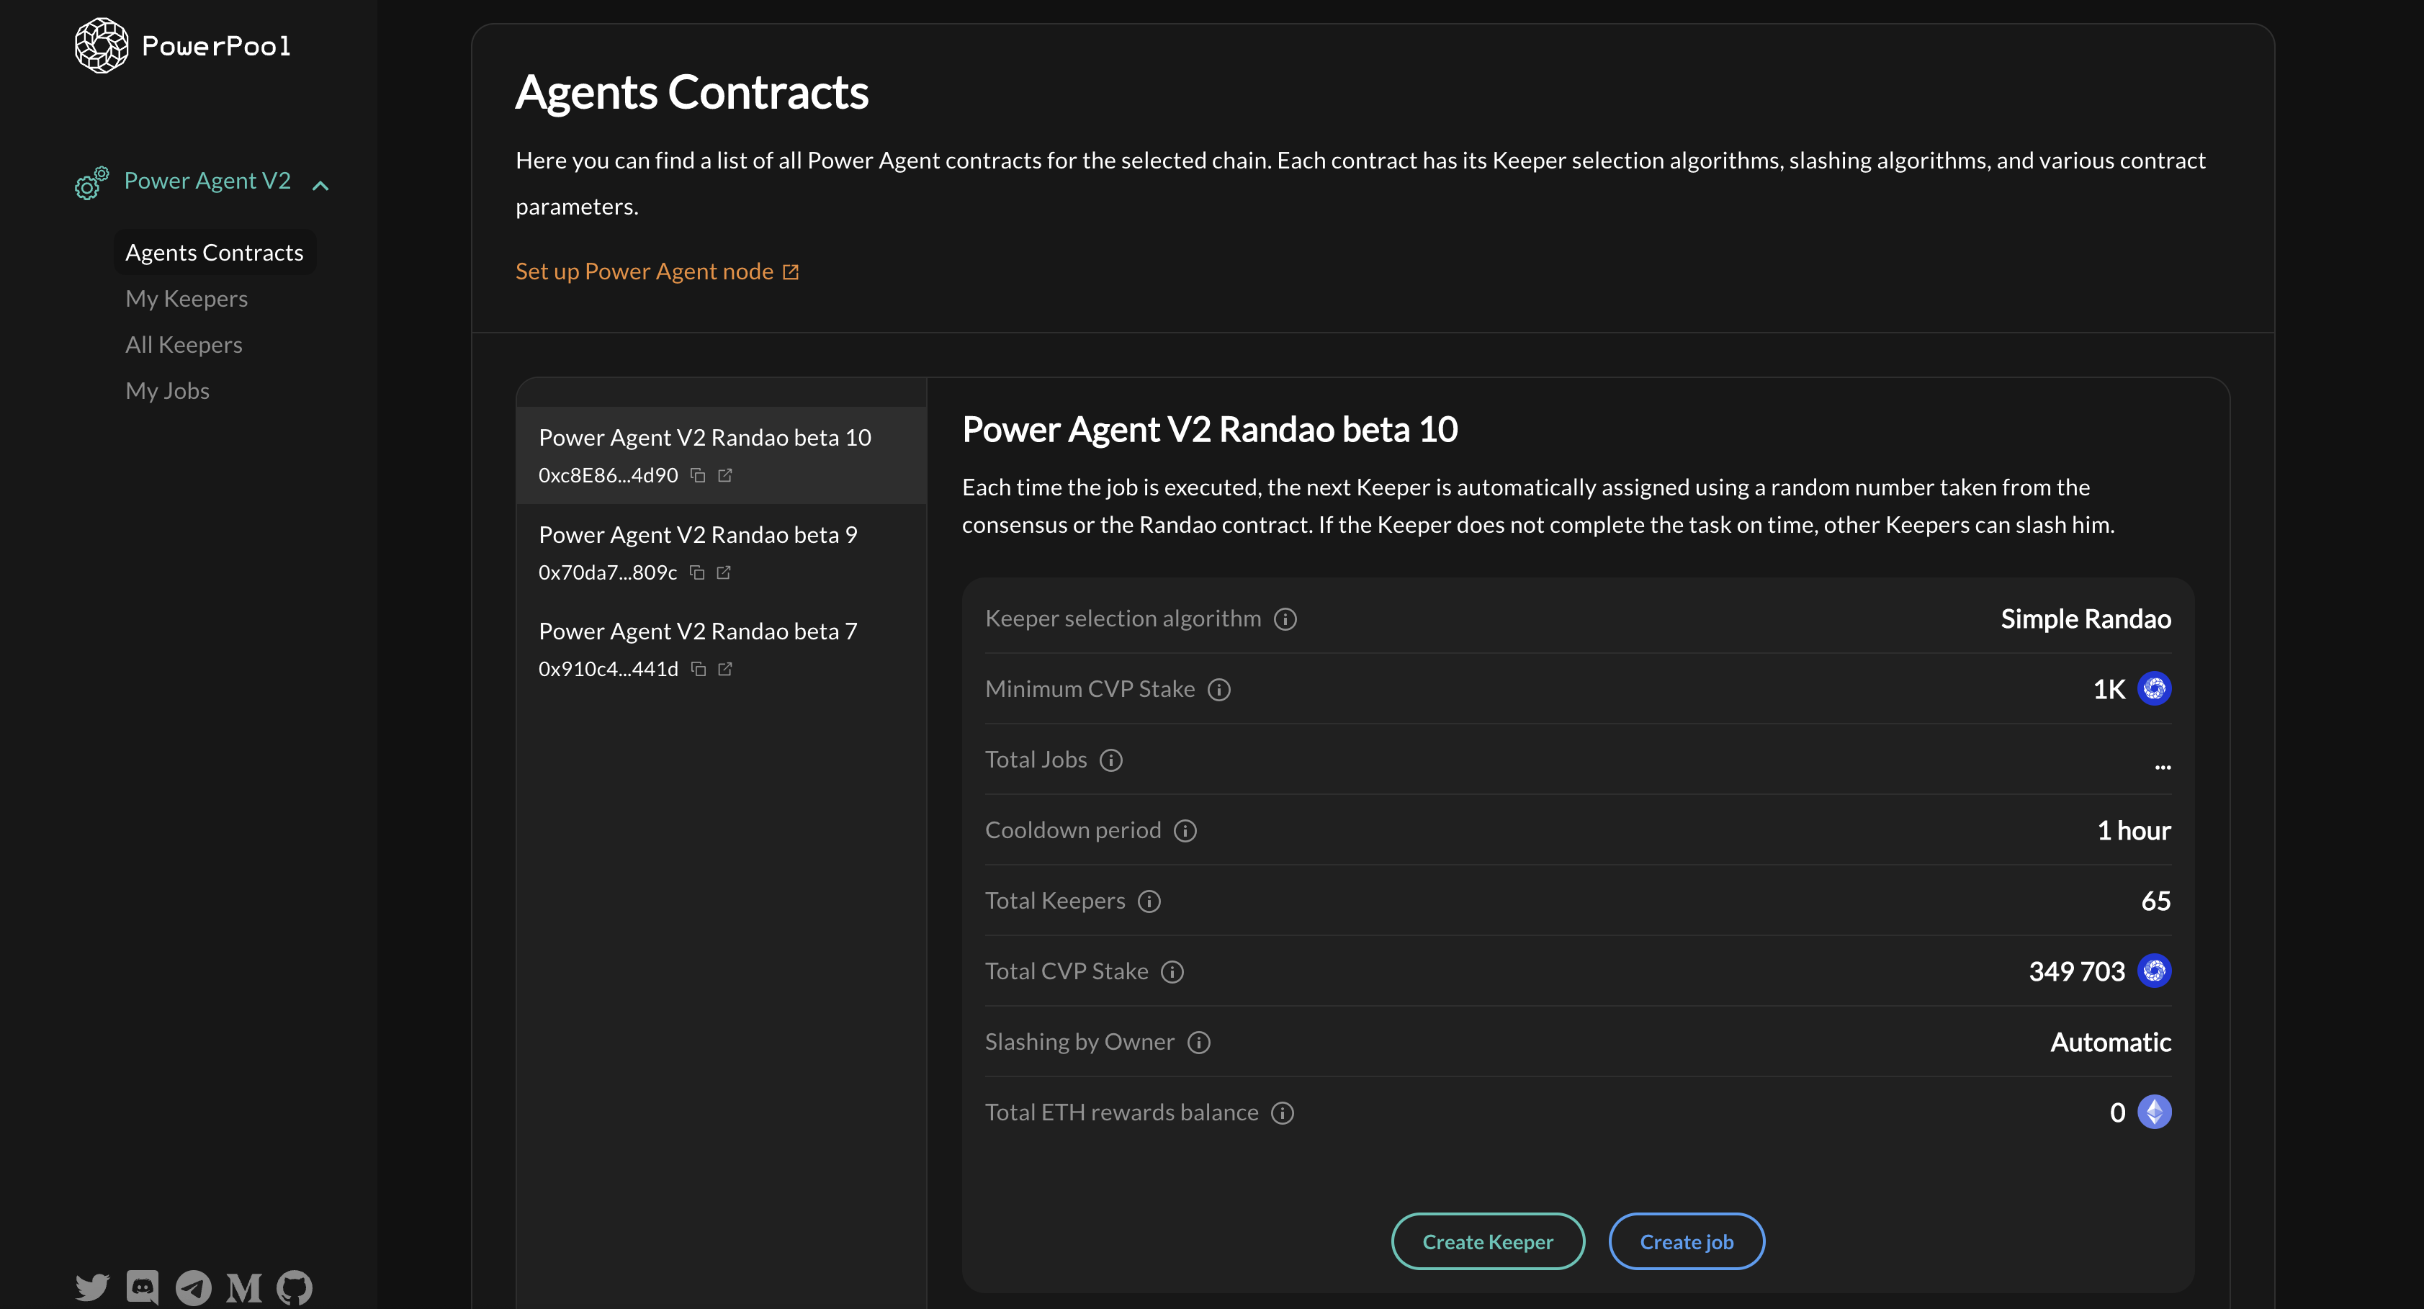Open the Discord icon in the footer
Screen dimensions: 2424x1309
click(142, 1287)
